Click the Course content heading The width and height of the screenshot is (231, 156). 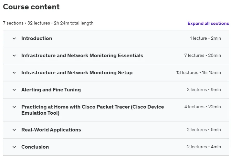pyautogui.click(x=31, y=7)
